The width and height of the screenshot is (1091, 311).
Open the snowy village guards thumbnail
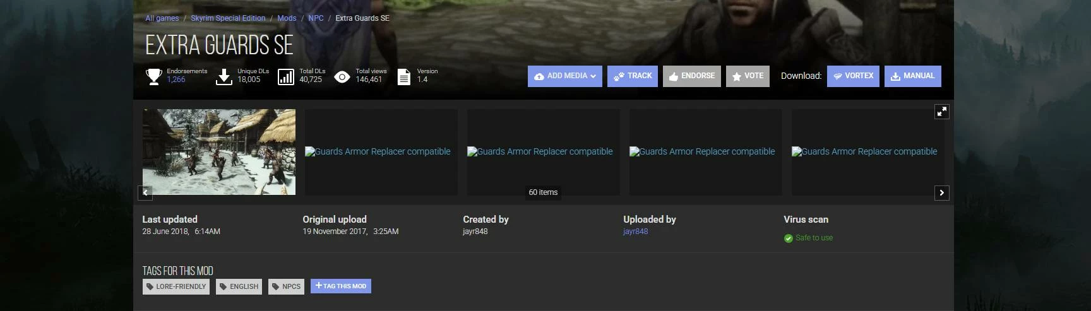click(219, 152)
